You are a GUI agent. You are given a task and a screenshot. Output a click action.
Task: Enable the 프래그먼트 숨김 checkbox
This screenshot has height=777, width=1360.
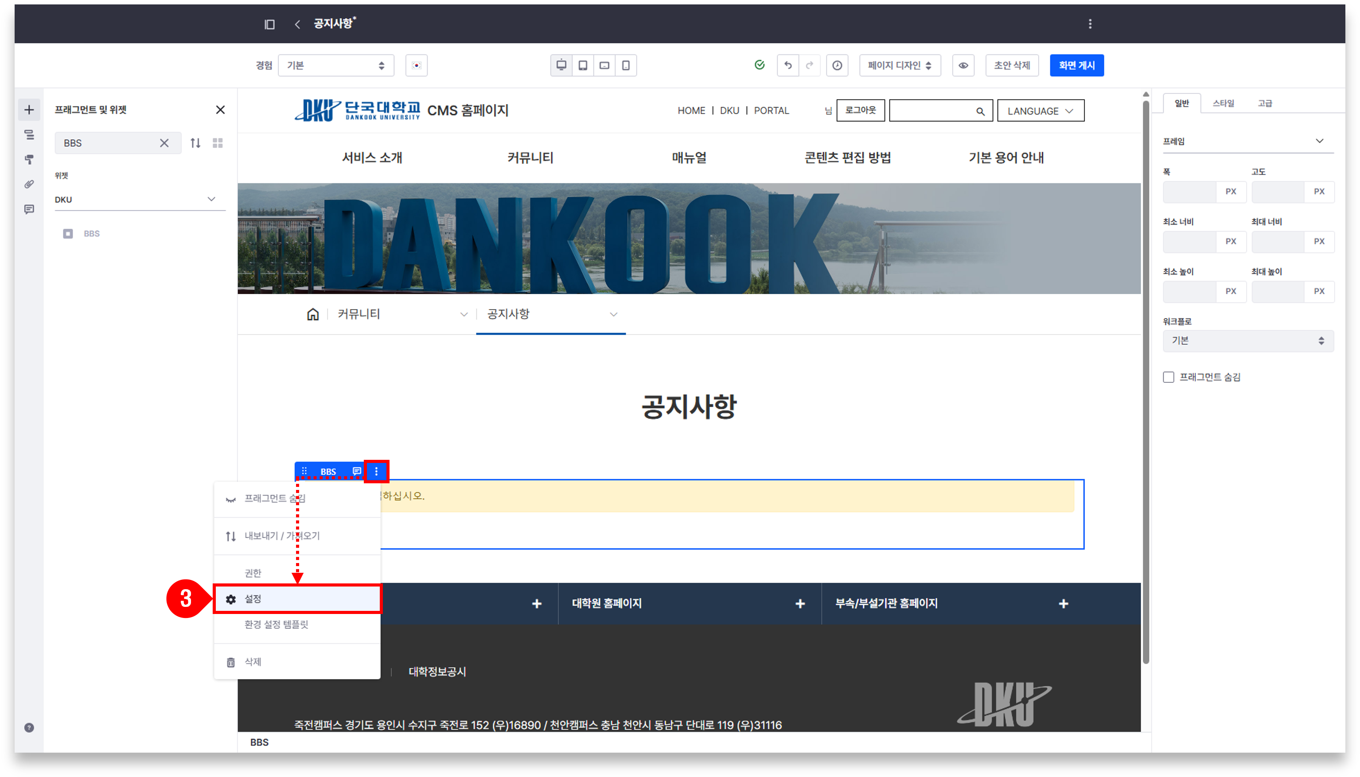[1169, 377]
